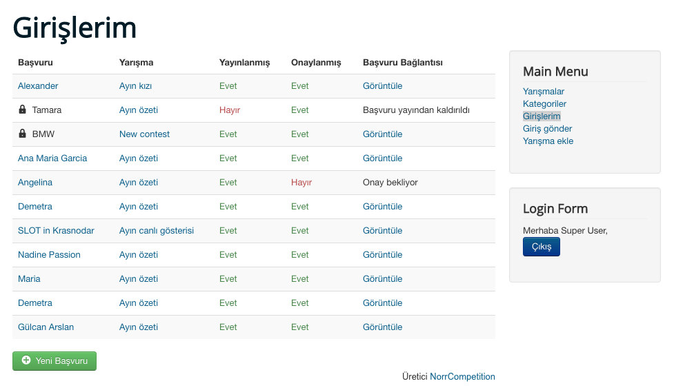View the Nadine Passion entry via Görüntüle
Image resolution: width=674 pixels, height=390 pixels.
pyautogui.click(x=382, y=255)
